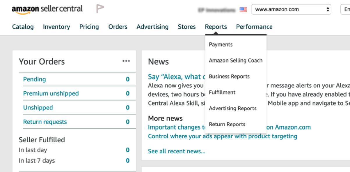Open the Return requests link

45,122
